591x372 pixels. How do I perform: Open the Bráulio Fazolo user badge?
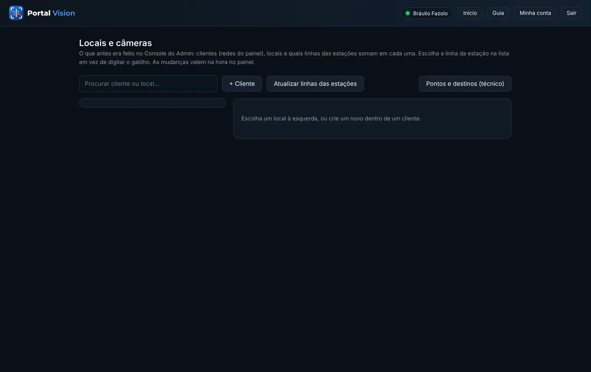click(x=427, y=13)
